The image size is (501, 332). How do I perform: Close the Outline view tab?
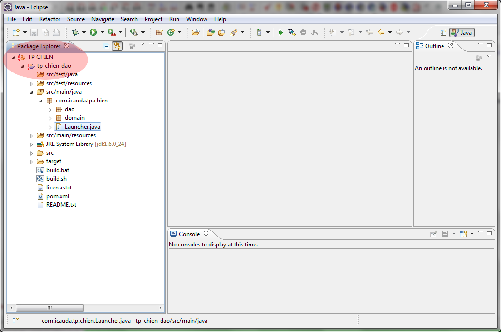[x=450, y=46]
